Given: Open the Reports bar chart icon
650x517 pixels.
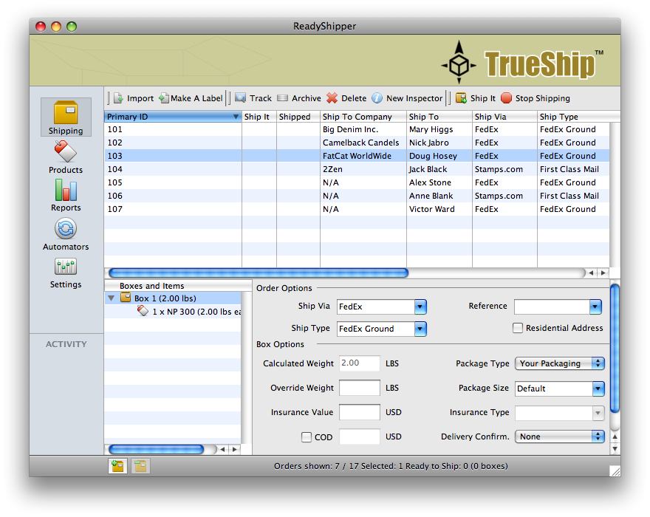Looking at the screenshot, I should pyautogui.click(x=66, y=190).
